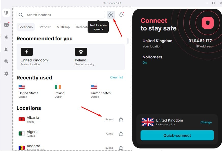Select the Locations tab

coord(26,27)
